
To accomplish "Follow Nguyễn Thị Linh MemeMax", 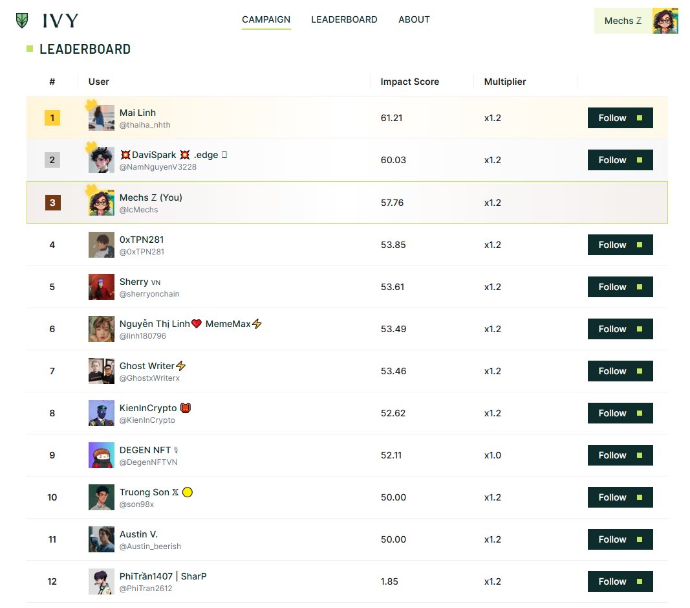I will click(x=620, y=329).
